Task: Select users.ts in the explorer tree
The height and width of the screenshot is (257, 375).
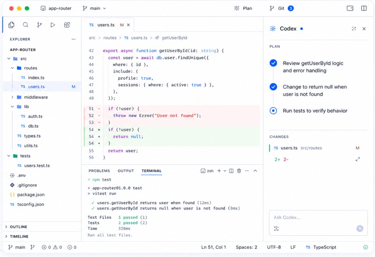Action: point(42,87)
